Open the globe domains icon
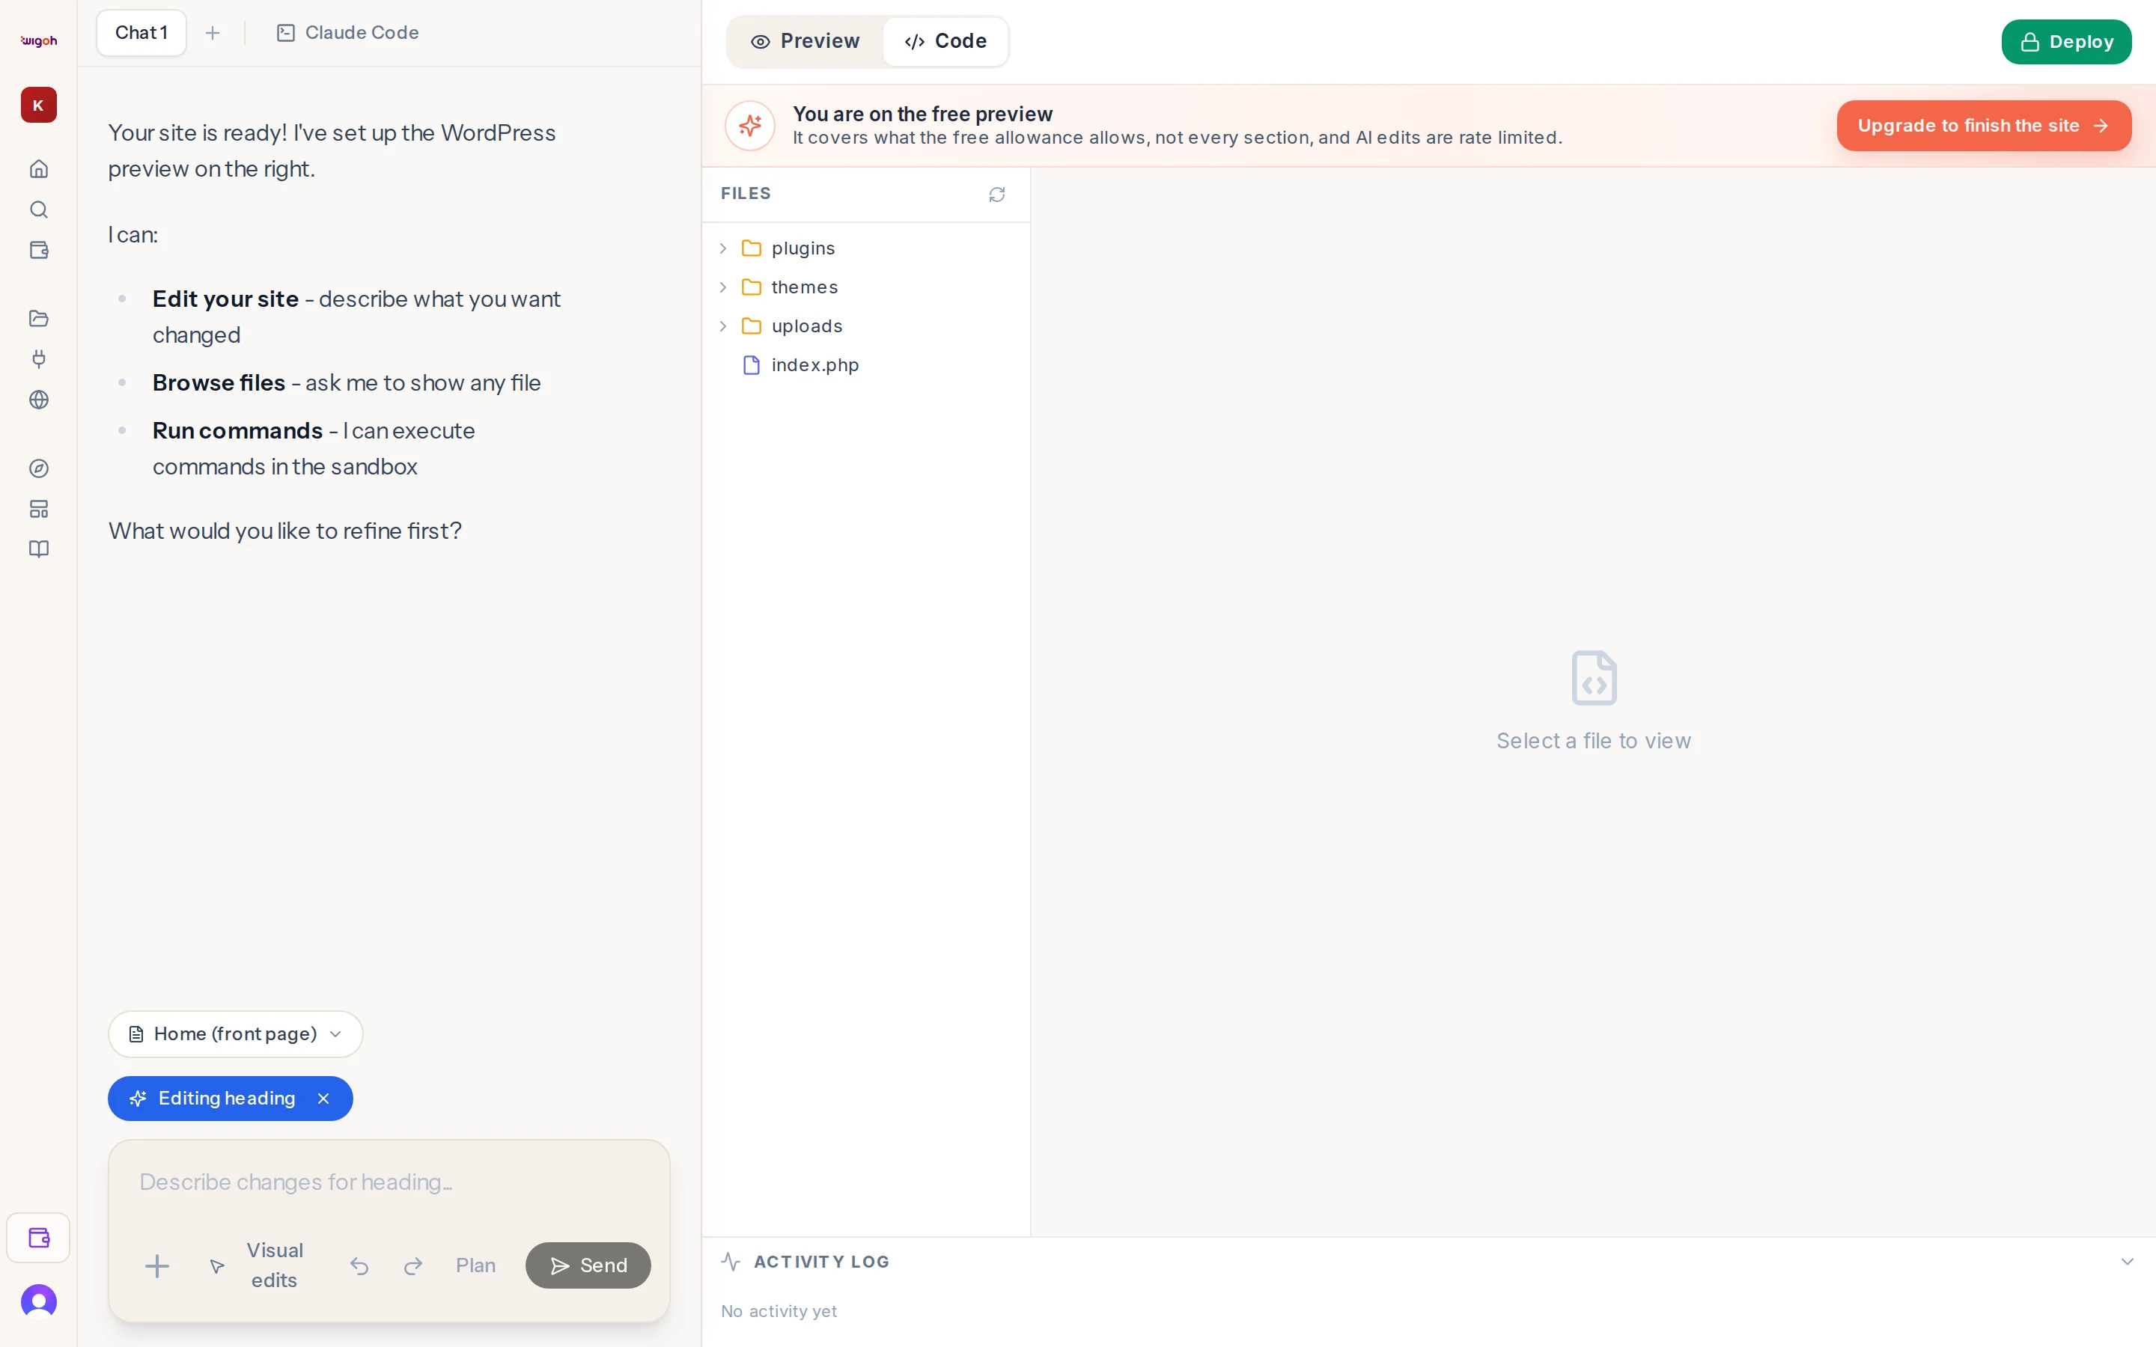The image size is (2156, 1347). (x=38, y=400)
